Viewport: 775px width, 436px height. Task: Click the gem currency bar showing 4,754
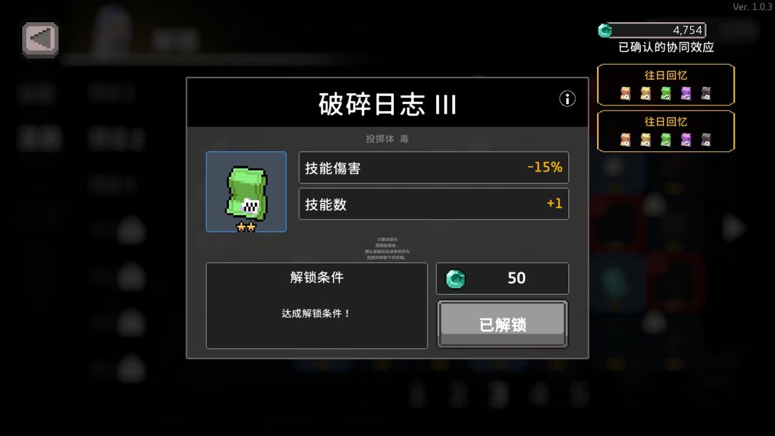[x=652, y=30]
